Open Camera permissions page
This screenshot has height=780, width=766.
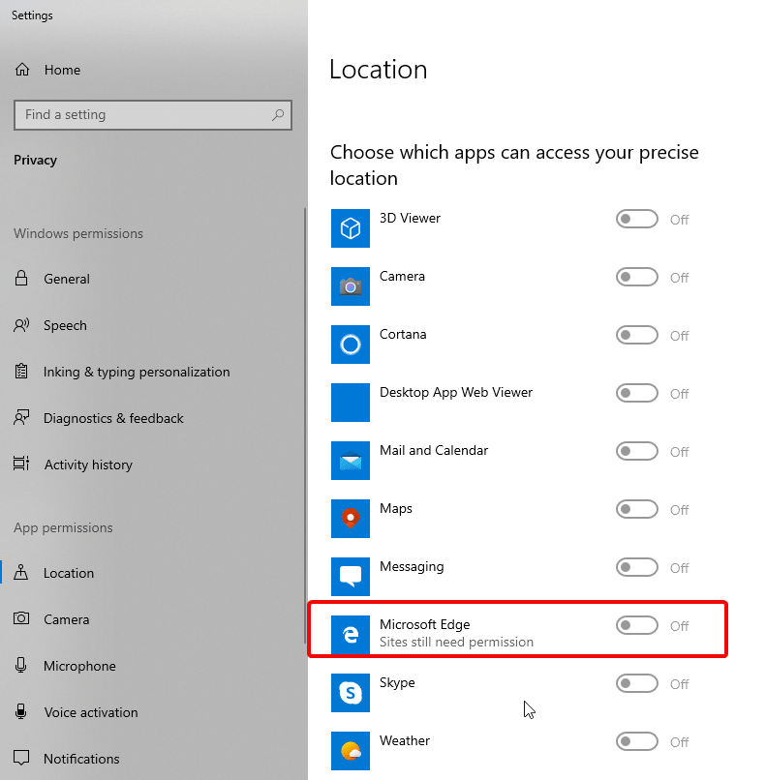152,618
